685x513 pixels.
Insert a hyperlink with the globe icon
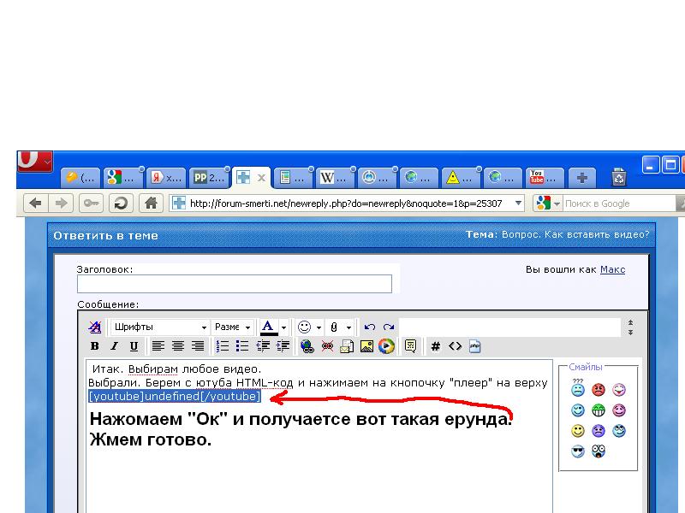point(307,346)
